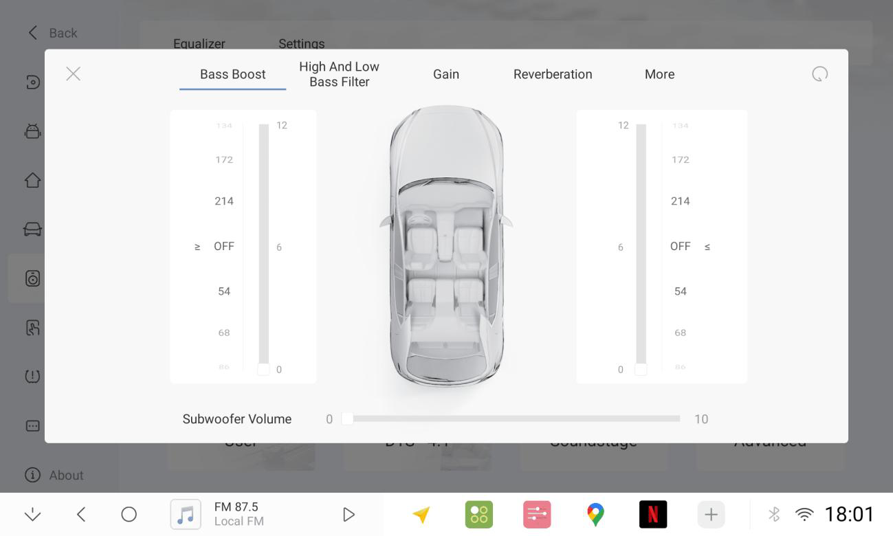Click the home circle in bottom bar

[129, 514]
